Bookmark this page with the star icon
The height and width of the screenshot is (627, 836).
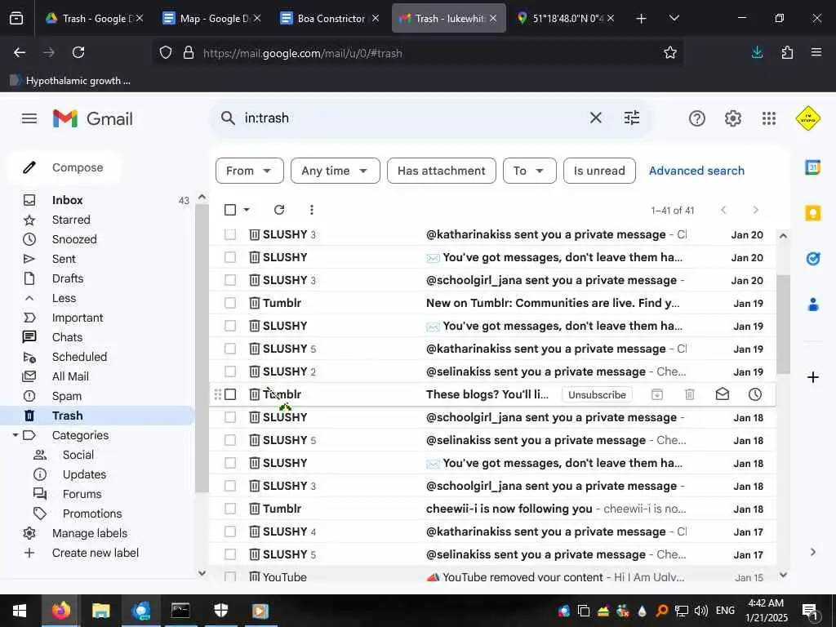click(669, 52)
